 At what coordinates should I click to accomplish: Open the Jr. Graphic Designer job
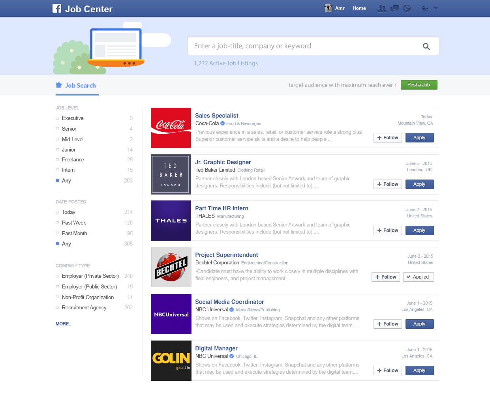223,162
